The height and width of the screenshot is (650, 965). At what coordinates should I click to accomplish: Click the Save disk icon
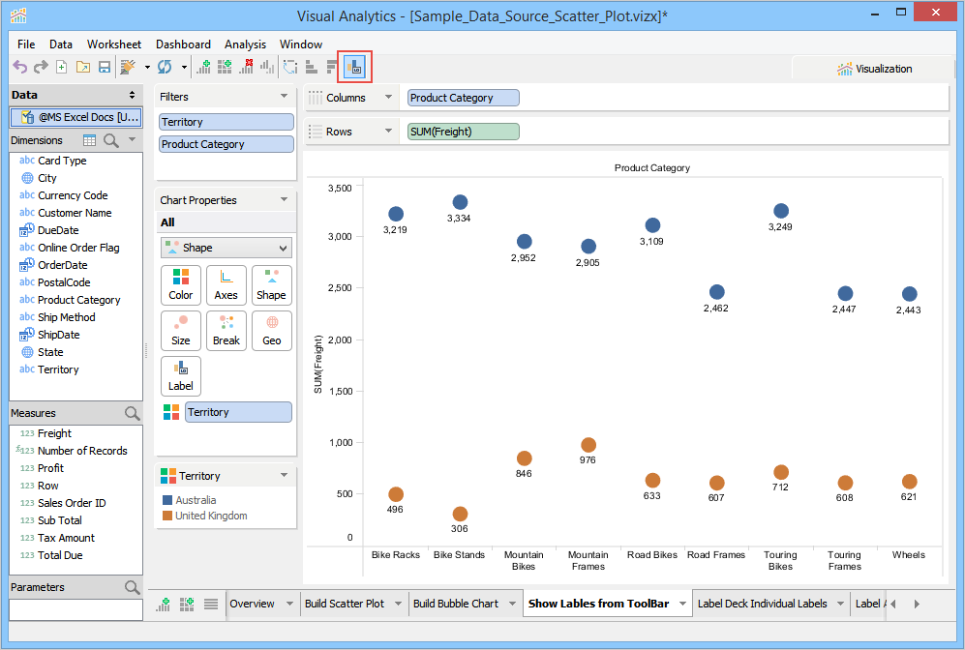pyautogui.click(x=104, y=68)
